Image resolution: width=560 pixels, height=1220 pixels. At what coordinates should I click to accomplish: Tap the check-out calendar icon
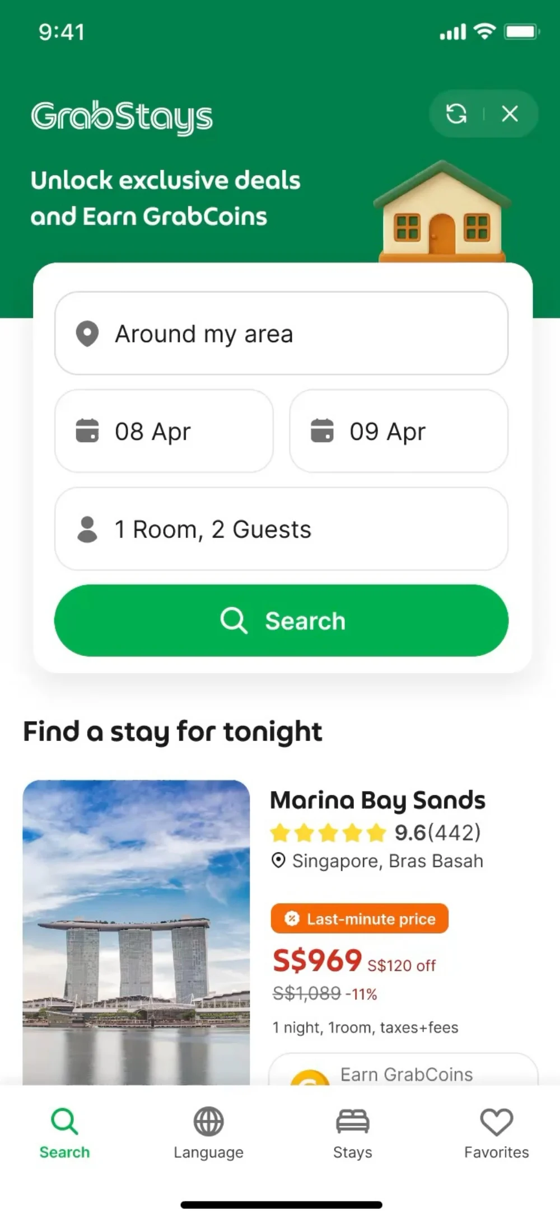point(322,431)
